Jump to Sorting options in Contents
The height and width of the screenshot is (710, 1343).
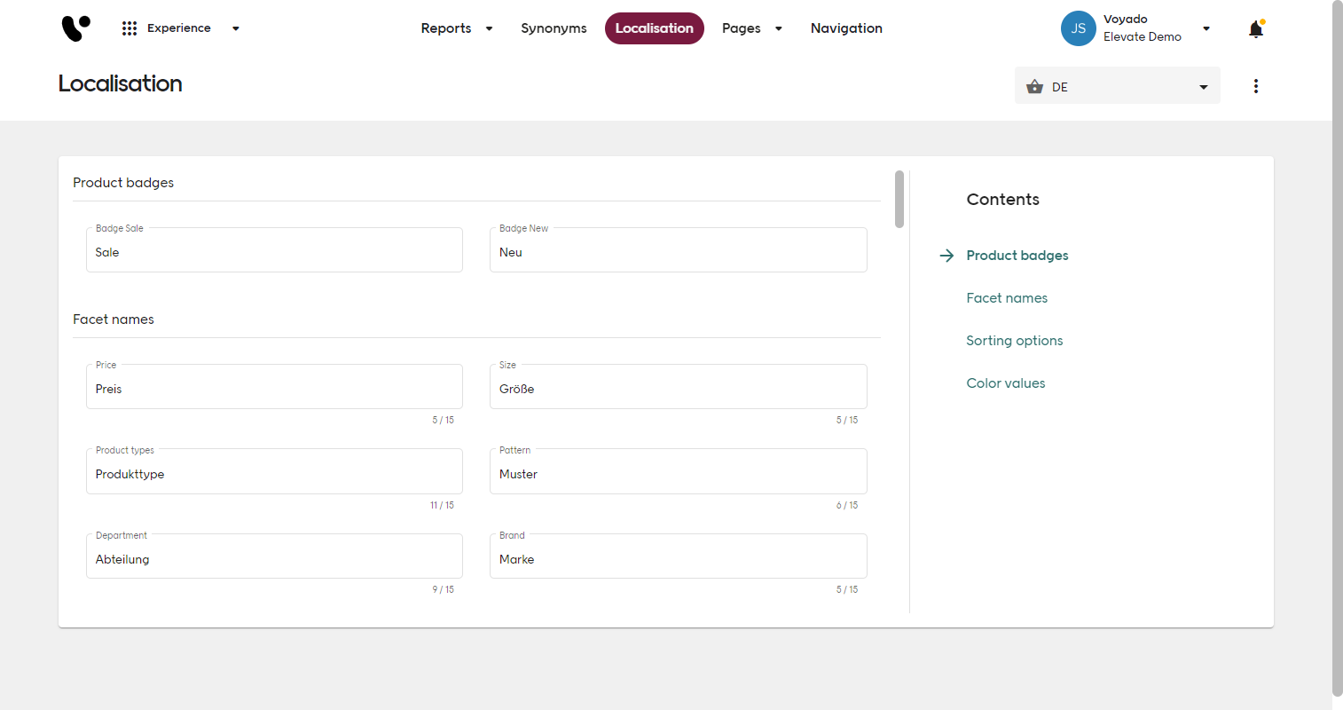(x=1015, y=341)
